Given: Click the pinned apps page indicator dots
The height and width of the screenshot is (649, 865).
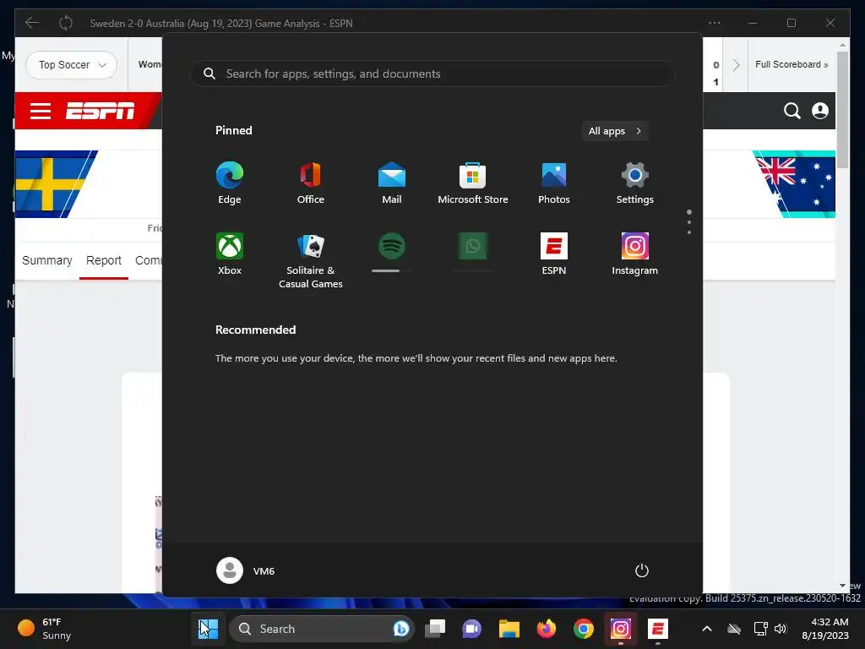Looking at the screenshot, I should pyautogui.click(x=689, y=222).
